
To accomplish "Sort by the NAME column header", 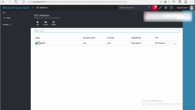I will tap(37, 38).
